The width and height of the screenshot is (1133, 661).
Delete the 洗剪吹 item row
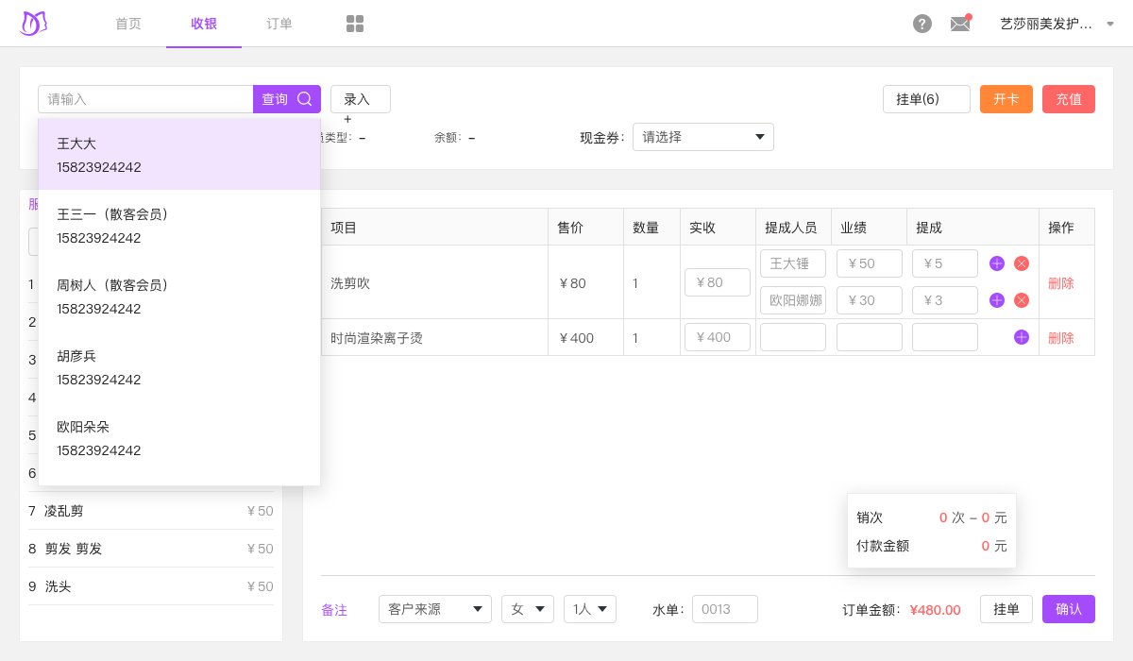pos(1060,282)
